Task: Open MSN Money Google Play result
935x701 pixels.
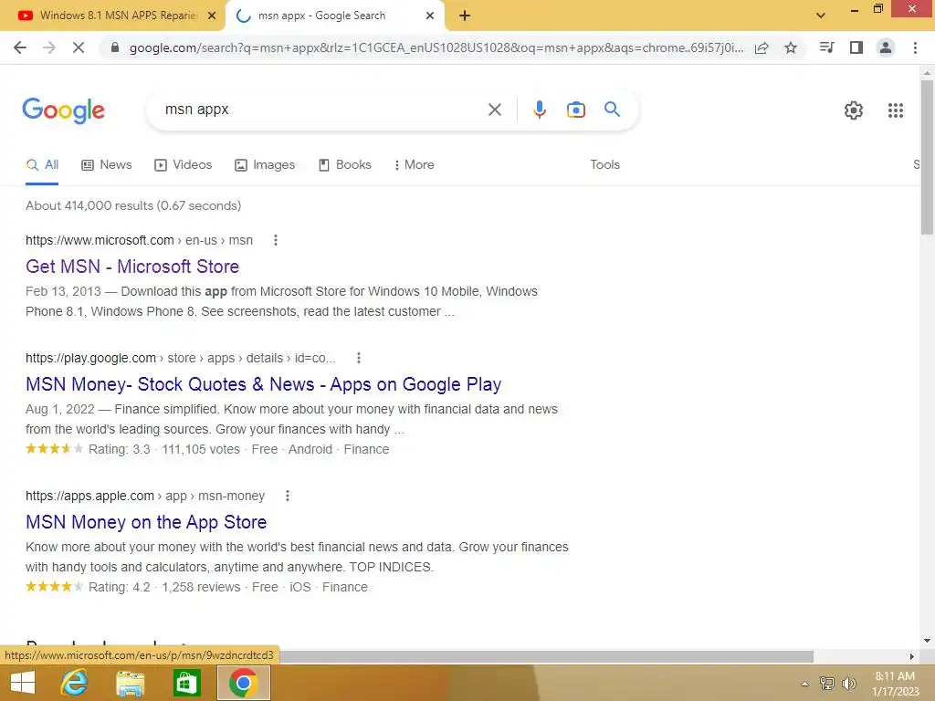Action: 264,384
